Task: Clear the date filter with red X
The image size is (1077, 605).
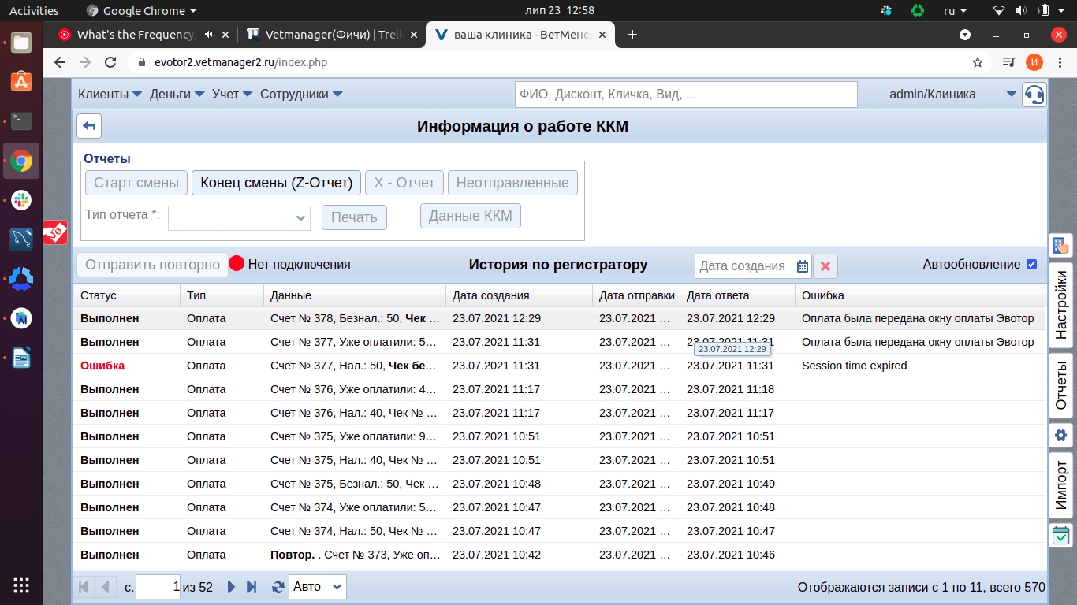Action: point(825,266)
